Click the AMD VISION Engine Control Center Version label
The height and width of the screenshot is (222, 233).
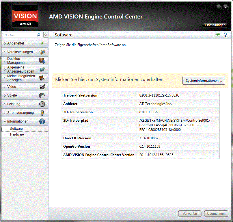[99, 155]
